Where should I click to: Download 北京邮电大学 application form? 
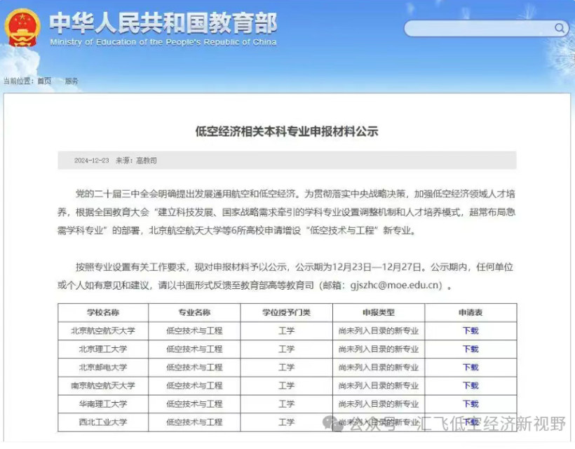point(471,367)
